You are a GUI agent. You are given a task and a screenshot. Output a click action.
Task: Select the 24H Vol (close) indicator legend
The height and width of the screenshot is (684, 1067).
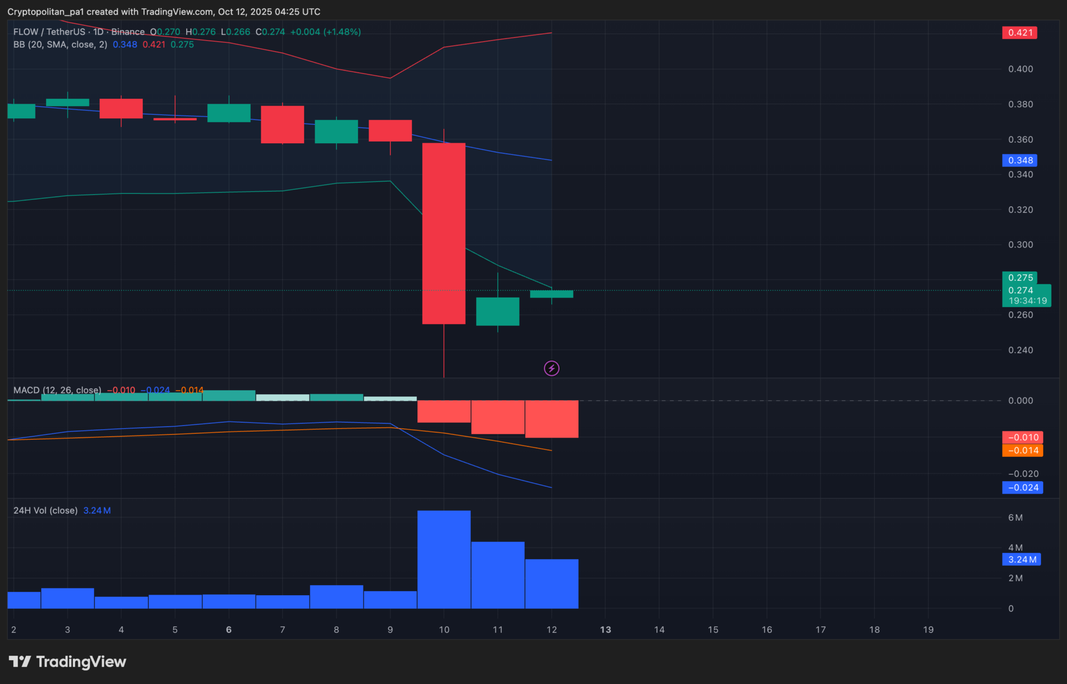tap(46, 511)
